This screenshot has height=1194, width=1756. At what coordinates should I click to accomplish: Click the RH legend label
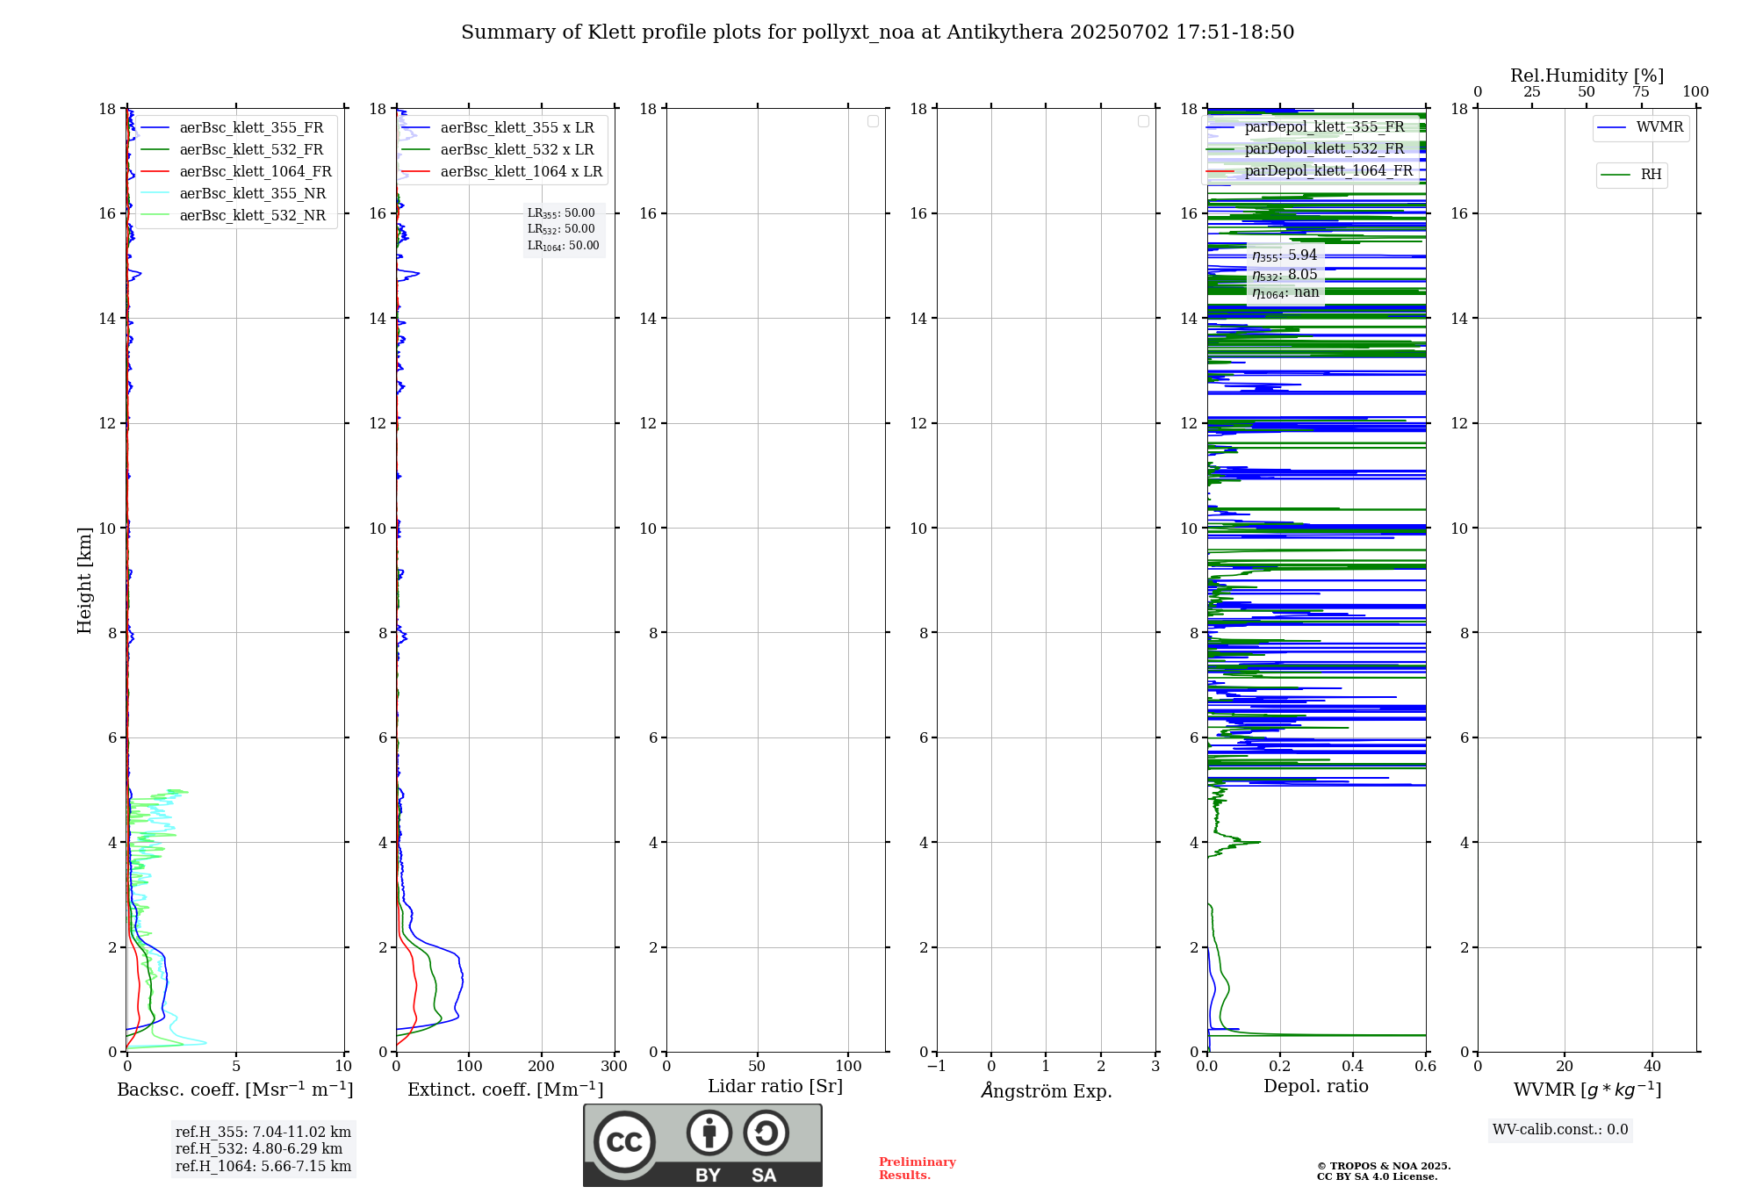click(1651, 175)
